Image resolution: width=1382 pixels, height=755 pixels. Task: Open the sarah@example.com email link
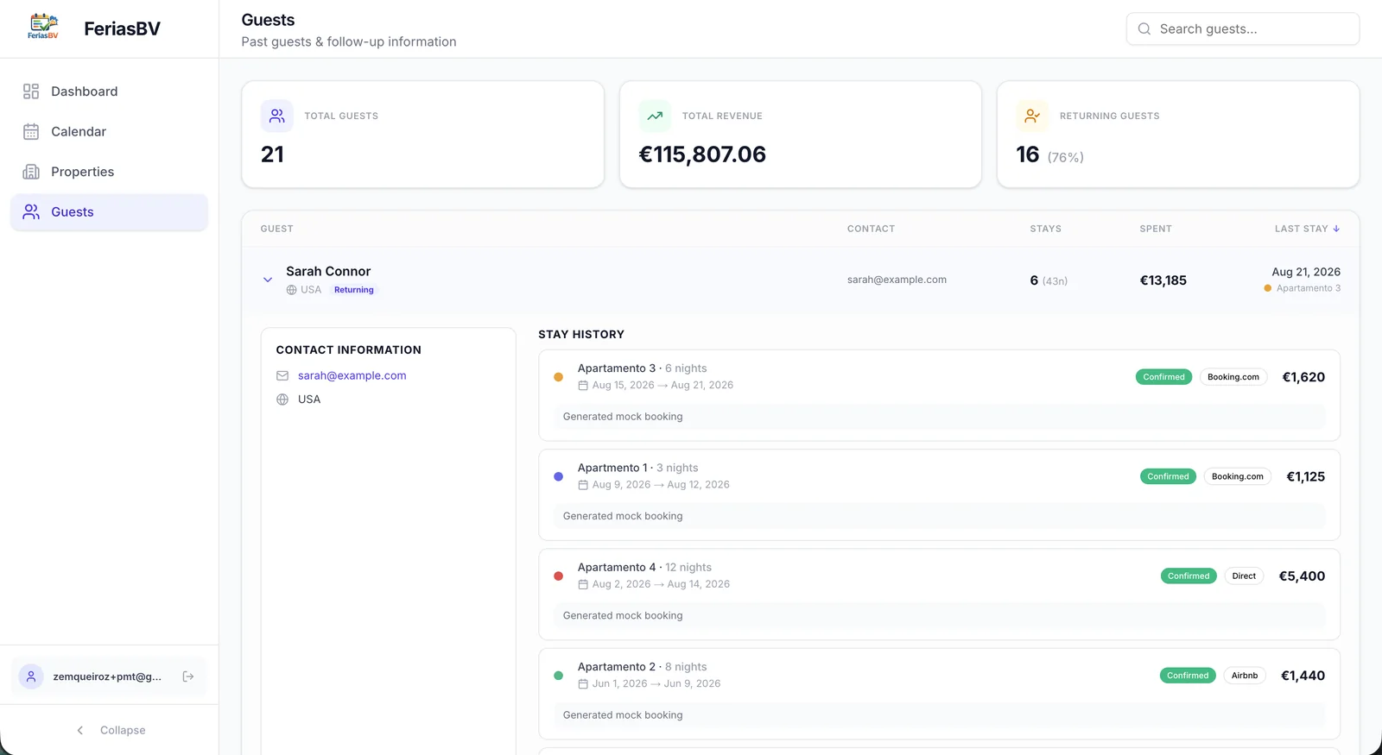pyautogui.click(x=352, y=375)
